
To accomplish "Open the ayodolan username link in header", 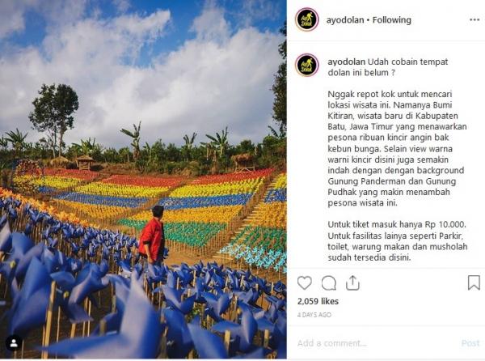I will 345,20.
